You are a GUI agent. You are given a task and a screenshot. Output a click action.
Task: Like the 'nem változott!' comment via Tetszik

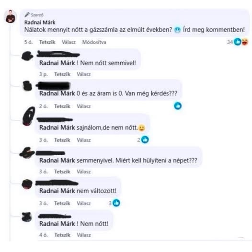[62, 203]
